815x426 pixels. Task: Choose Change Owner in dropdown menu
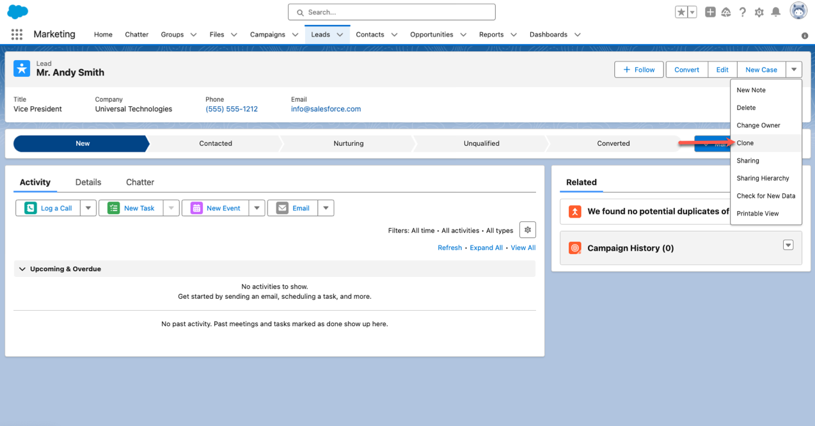[x=758, y=125]
